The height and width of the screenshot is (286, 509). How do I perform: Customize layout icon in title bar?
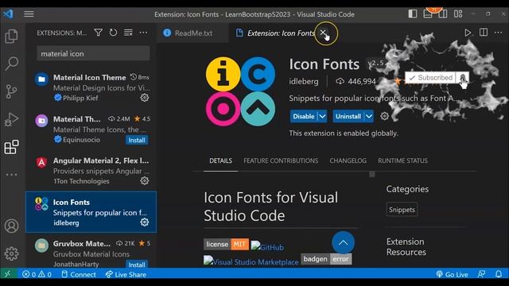click(x=458, y=14)
